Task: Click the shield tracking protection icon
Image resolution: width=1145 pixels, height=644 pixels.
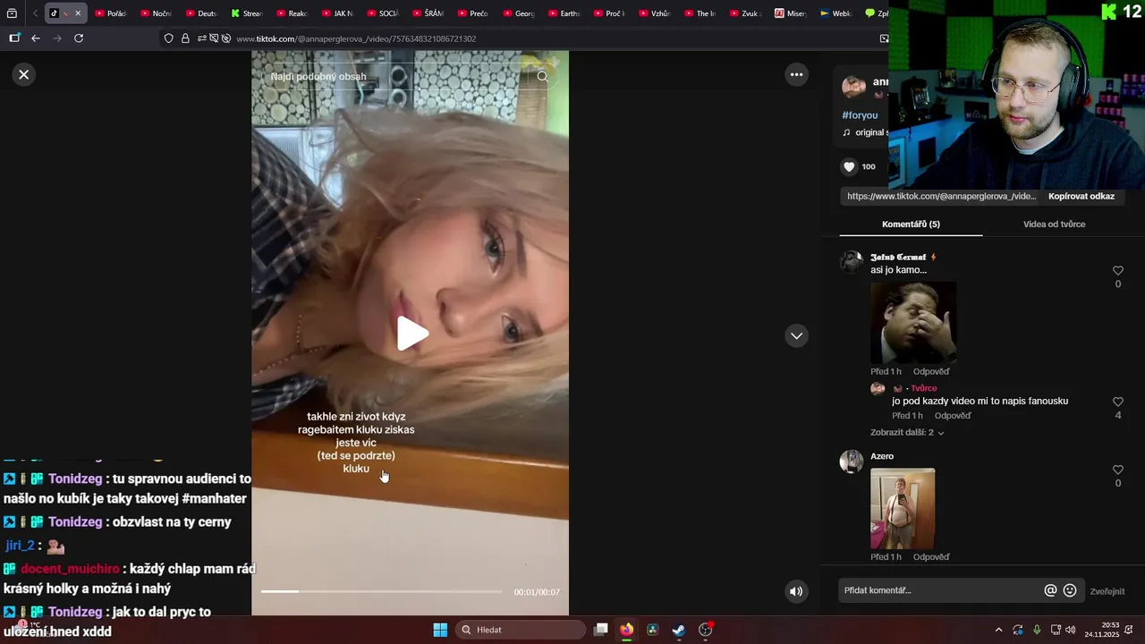Action: click(168, 38)
